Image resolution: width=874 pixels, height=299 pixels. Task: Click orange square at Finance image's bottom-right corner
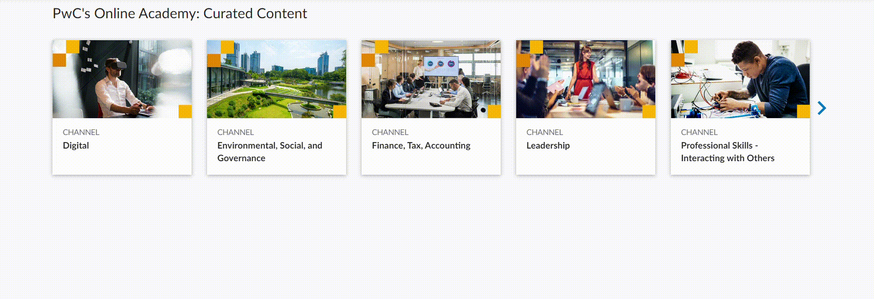[x=494, y=112]
